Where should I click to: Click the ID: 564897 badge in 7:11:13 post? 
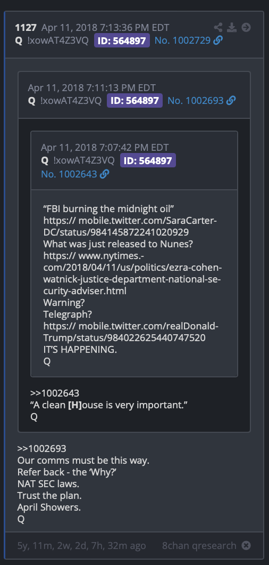135,101
